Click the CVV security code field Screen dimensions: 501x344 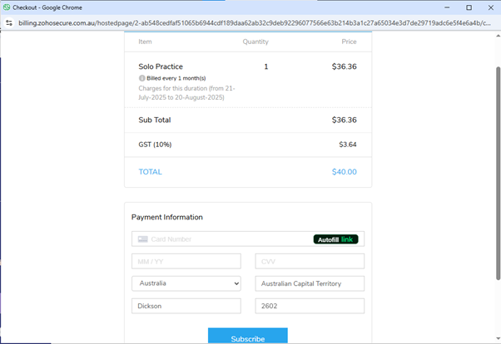coord(310,261)
